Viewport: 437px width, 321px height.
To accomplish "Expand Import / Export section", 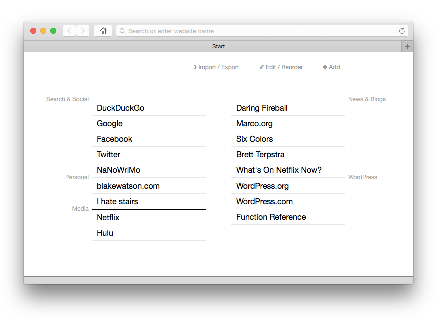I will pyautogui.click(x=216, y=67).
